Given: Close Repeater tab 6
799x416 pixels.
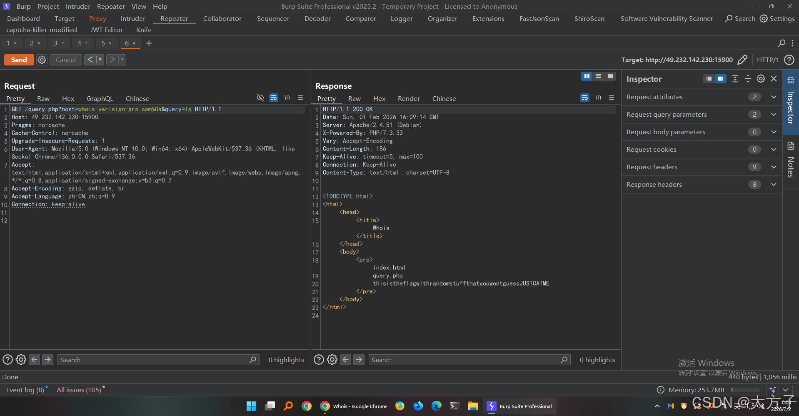Looking at the screenshot, I should (x=134, y=43).
